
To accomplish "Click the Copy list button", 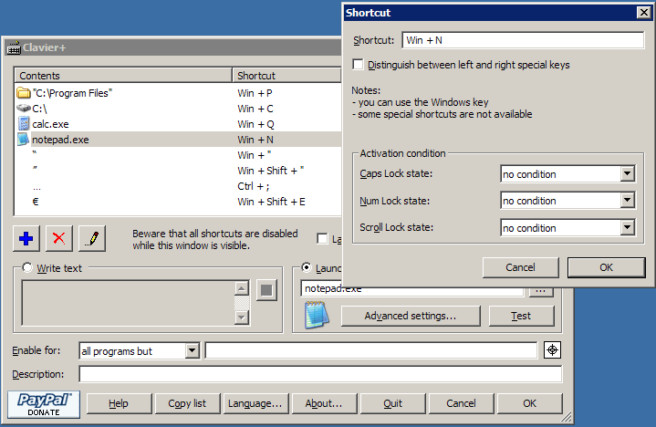I will pos(187,403).
